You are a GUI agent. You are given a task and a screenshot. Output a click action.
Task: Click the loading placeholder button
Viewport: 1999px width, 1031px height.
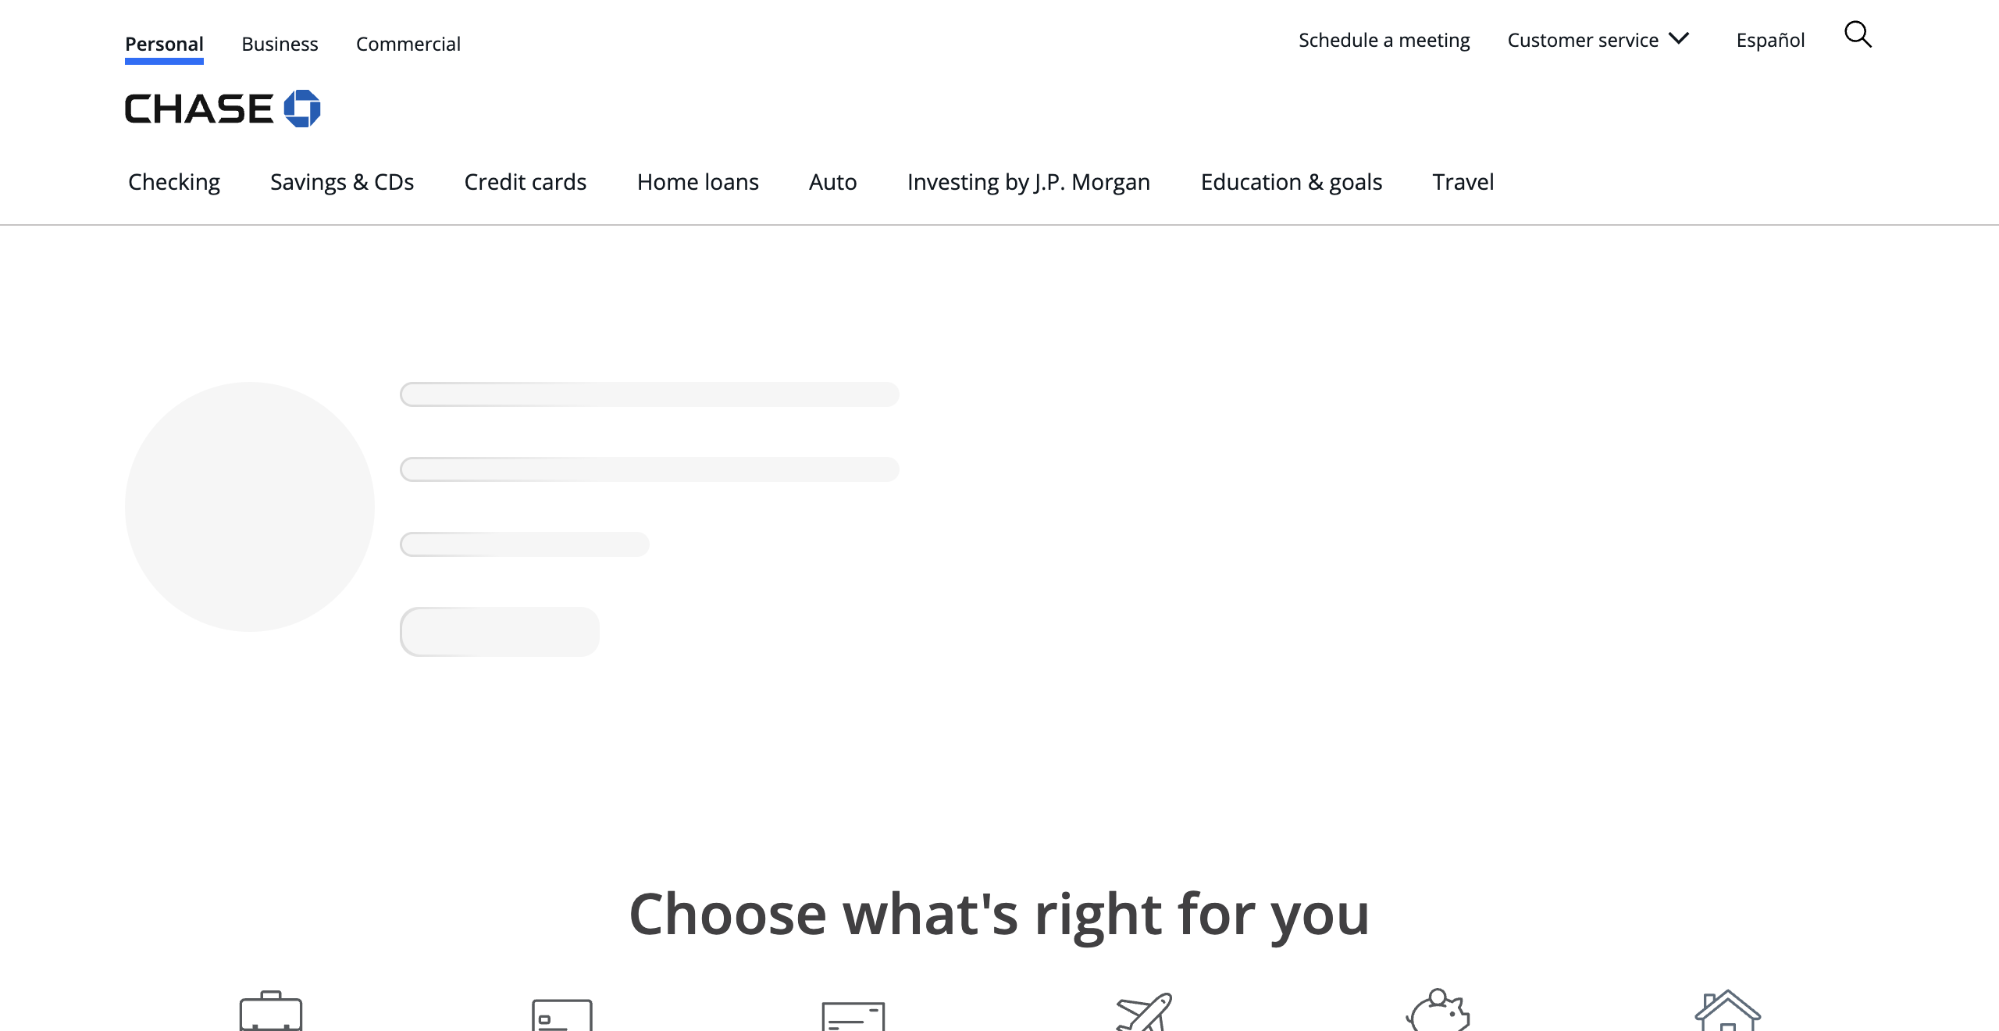point(500,632)
